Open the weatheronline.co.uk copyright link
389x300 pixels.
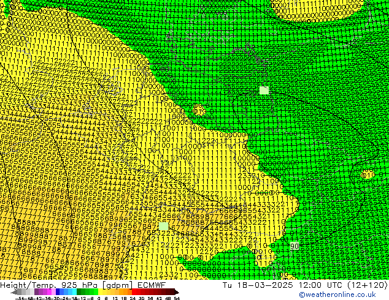click(337, 294)
